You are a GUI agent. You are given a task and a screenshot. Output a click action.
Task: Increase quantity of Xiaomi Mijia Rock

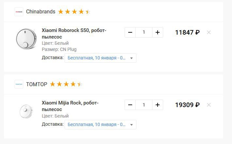tap(158, 105)
